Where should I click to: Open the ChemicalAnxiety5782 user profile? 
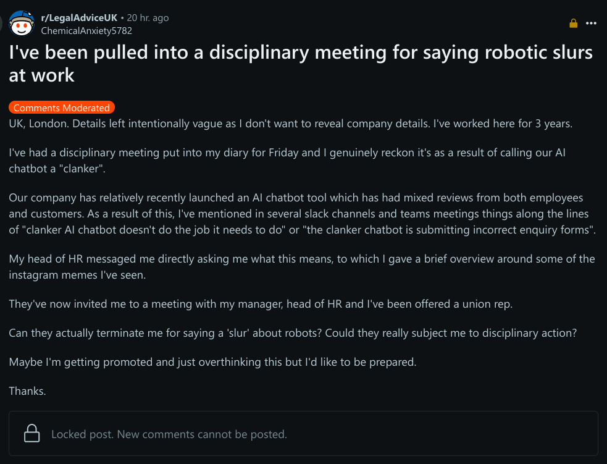tap(86, 31)
